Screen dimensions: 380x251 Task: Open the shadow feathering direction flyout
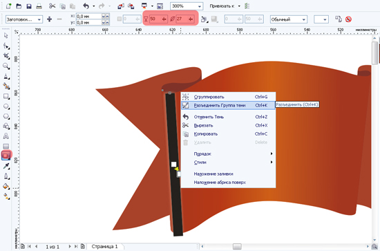coord(205,19)
